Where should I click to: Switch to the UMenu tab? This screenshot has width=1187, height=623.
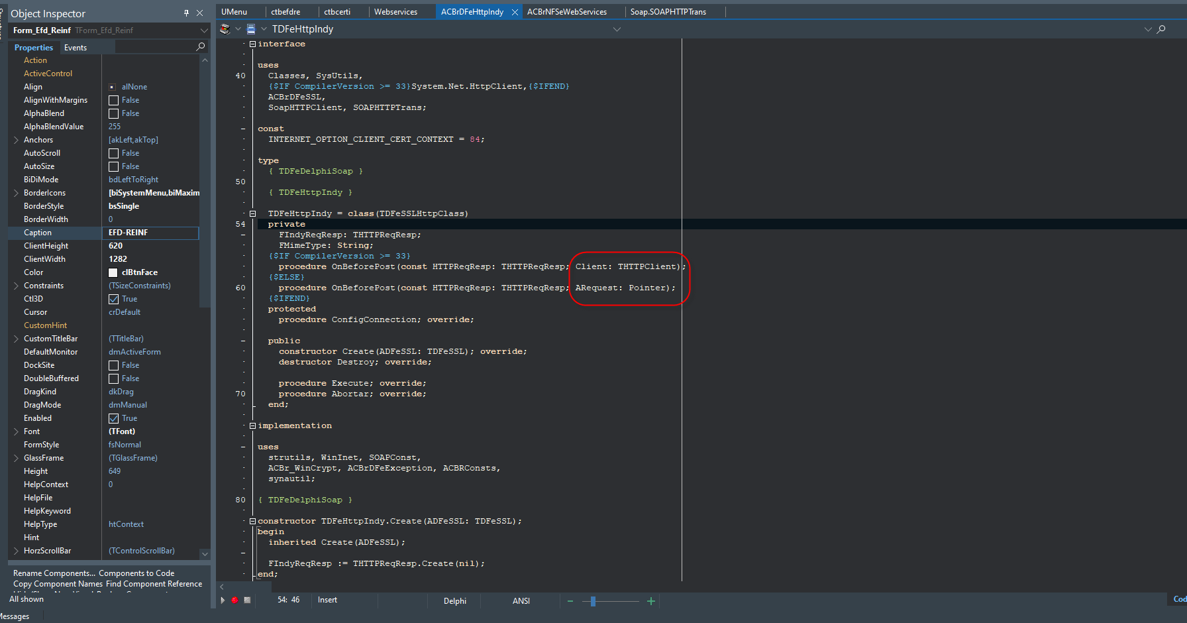234,12
